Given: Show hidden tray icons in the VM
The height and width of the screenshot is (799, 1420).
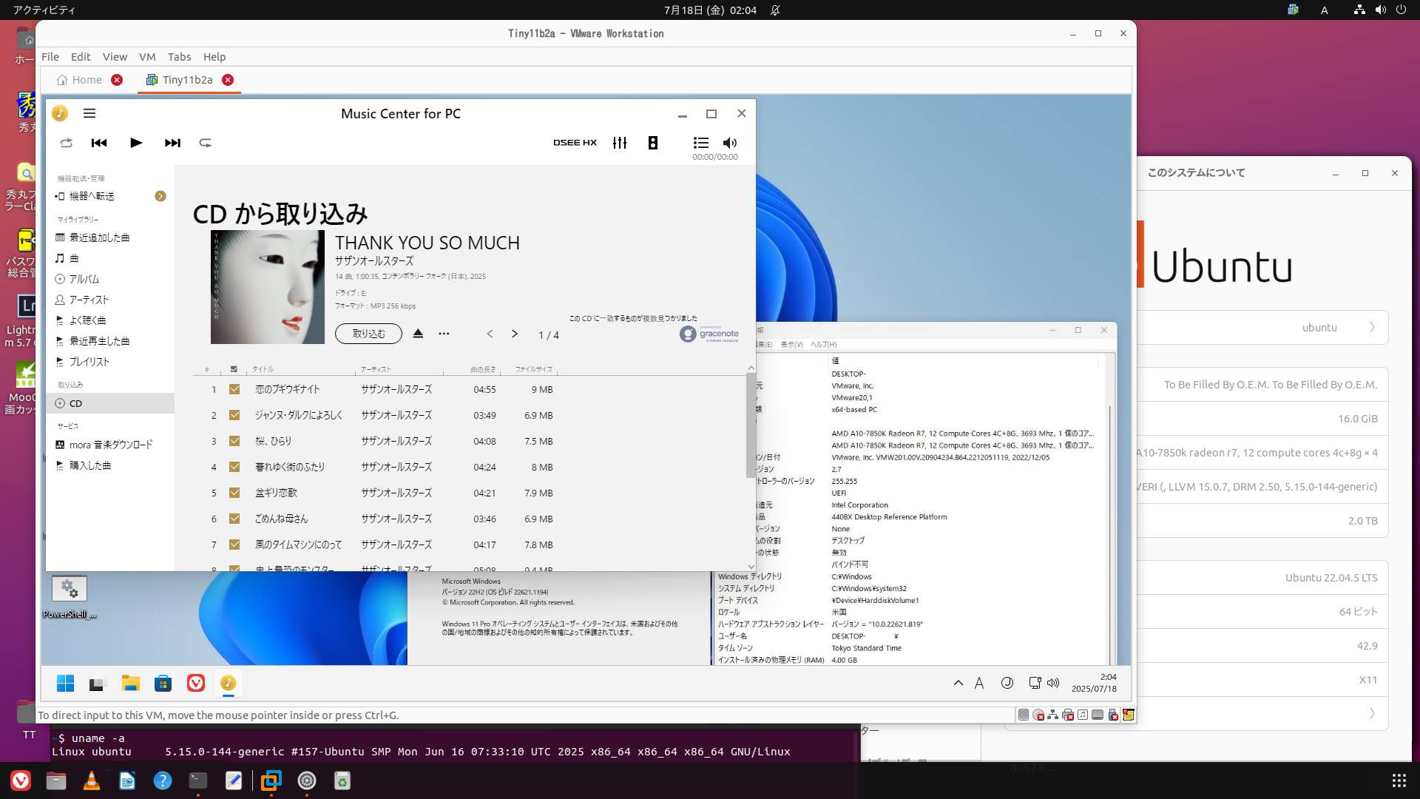Looking at the screenshot, I should coord(958,683).
